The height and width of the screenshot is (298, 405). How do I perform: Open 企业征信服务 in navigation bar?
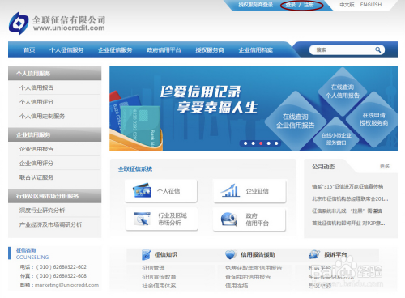[x=115, y=50]
